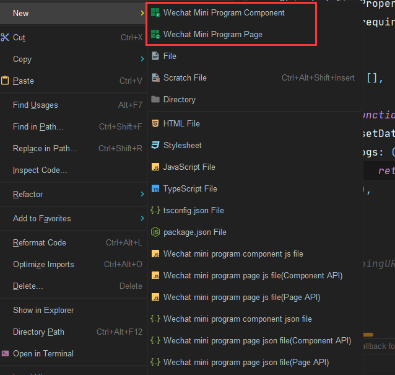Create a new Stylesheet
Viewport: 395px width, 375px height.
click(x=255, y=145)
